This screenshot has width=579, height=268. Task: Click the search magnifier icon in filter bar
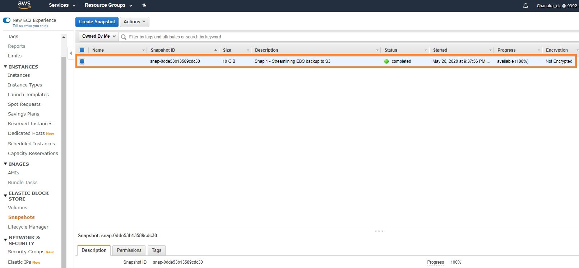pos(124,37)
